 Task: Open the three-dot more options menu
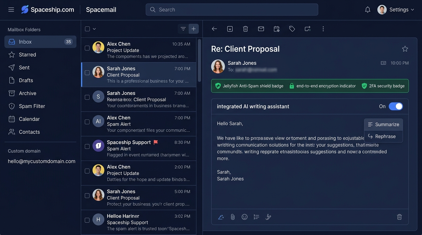click(323, 29)
